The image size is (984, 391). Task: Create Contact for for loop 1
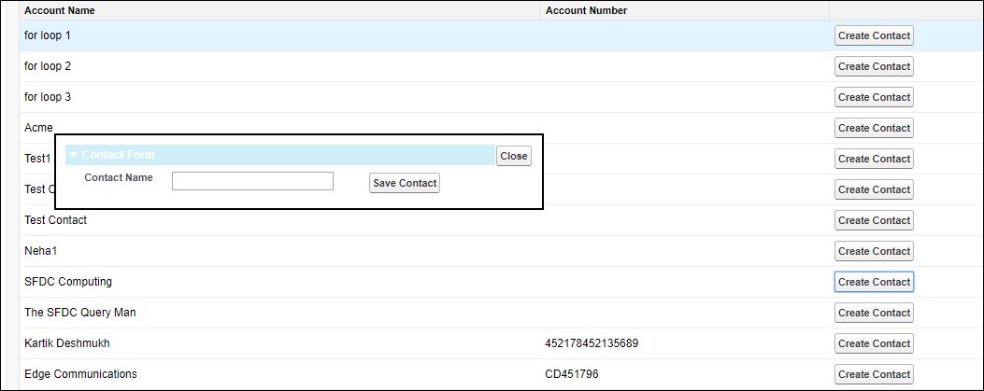coord(874,35)
